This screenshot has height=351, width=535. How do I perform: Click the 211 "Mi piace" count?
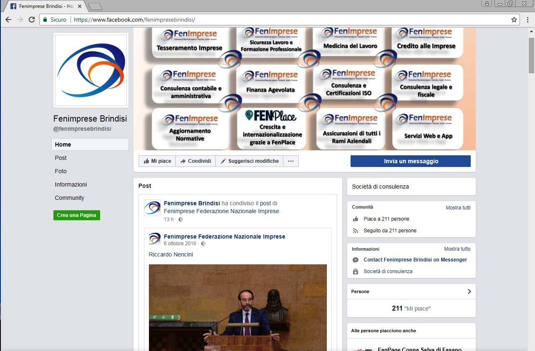pyautogui.click(x=411, y=309)
